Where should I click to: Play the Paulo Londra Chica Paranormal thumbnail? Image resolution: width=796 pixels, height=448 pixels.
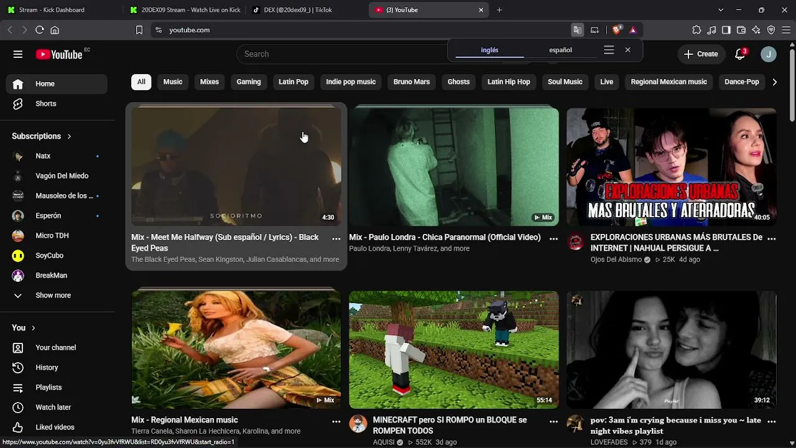(x=454, y=167)
